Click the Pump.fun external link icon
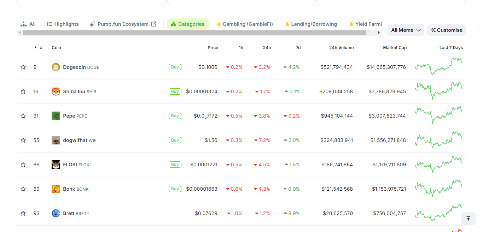483x232 pixels. [x=154, y=24]
